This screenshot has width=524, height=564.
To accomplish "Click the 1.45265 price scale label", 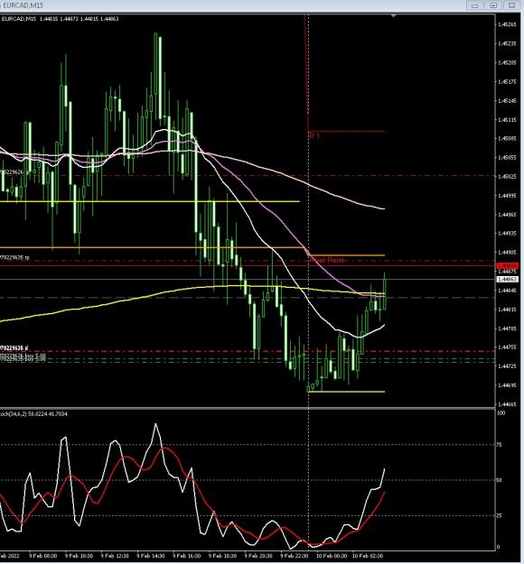I will tap(507, 24).
